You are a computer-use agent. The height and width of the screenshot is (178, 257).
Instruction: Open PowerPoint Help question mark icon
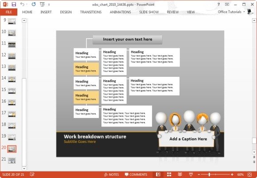click(x=218, y=4)
